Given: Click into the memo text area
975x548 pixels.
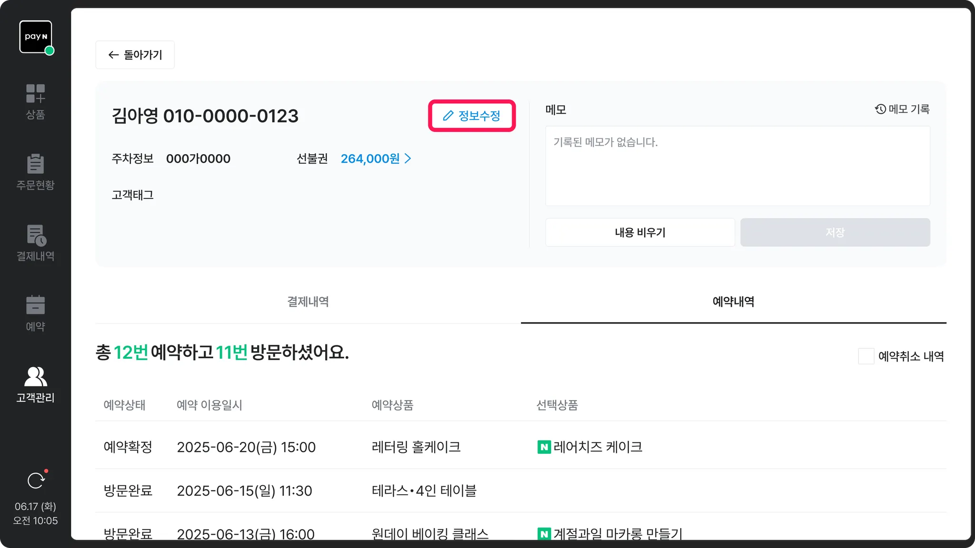Looking at the screenshot, I should pyautogui.click(x=737, y=166).
